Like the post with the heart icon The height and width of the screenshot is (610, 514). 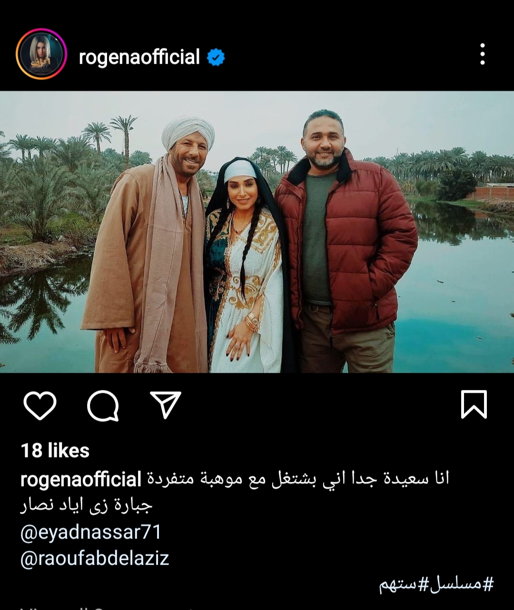pos(40,405)
